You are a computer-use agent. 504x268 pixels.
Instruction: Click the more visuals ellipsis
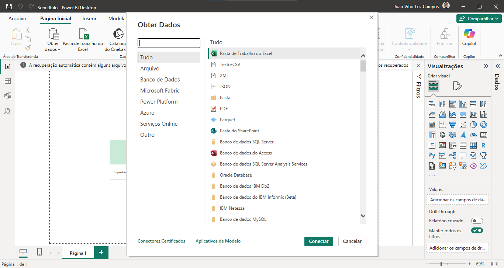click(432, 176)
